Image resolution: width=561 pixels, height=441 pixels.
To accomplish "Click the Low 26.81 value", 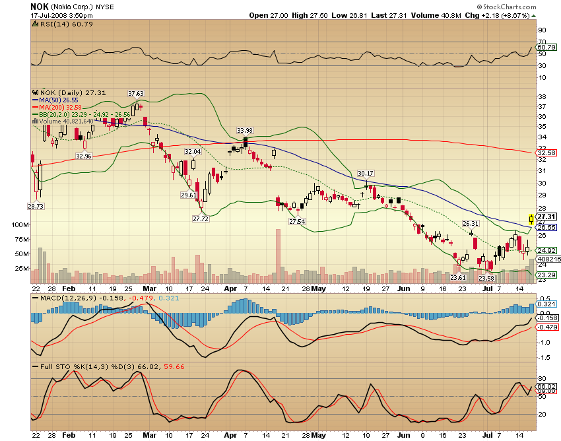I will coord(350,15).
